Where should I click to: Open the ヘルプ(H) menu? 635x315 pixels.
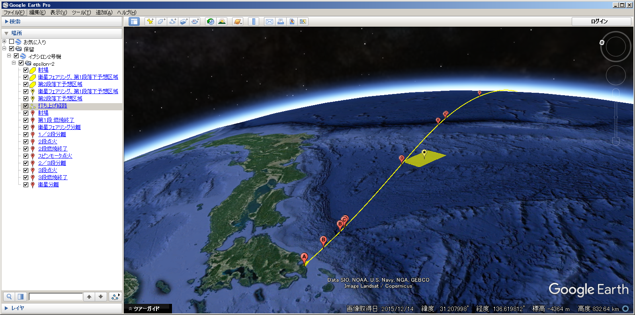click(x=127, y=12)
